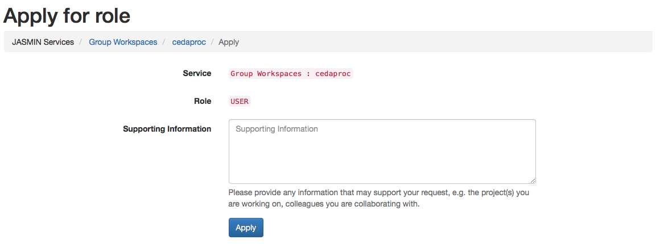Click the Service field label

tap(197, 73)
